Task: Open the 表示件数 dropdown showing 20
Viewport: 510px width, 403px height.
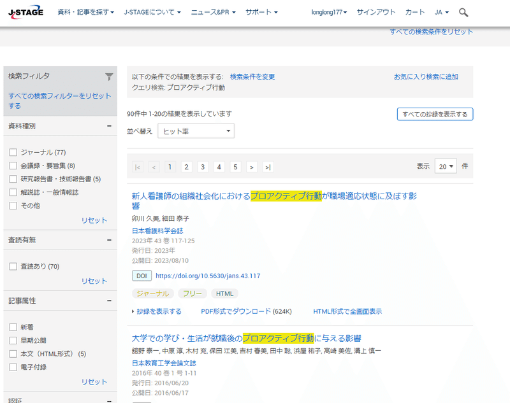Action: pyautogui.click(x=445, y=166)
